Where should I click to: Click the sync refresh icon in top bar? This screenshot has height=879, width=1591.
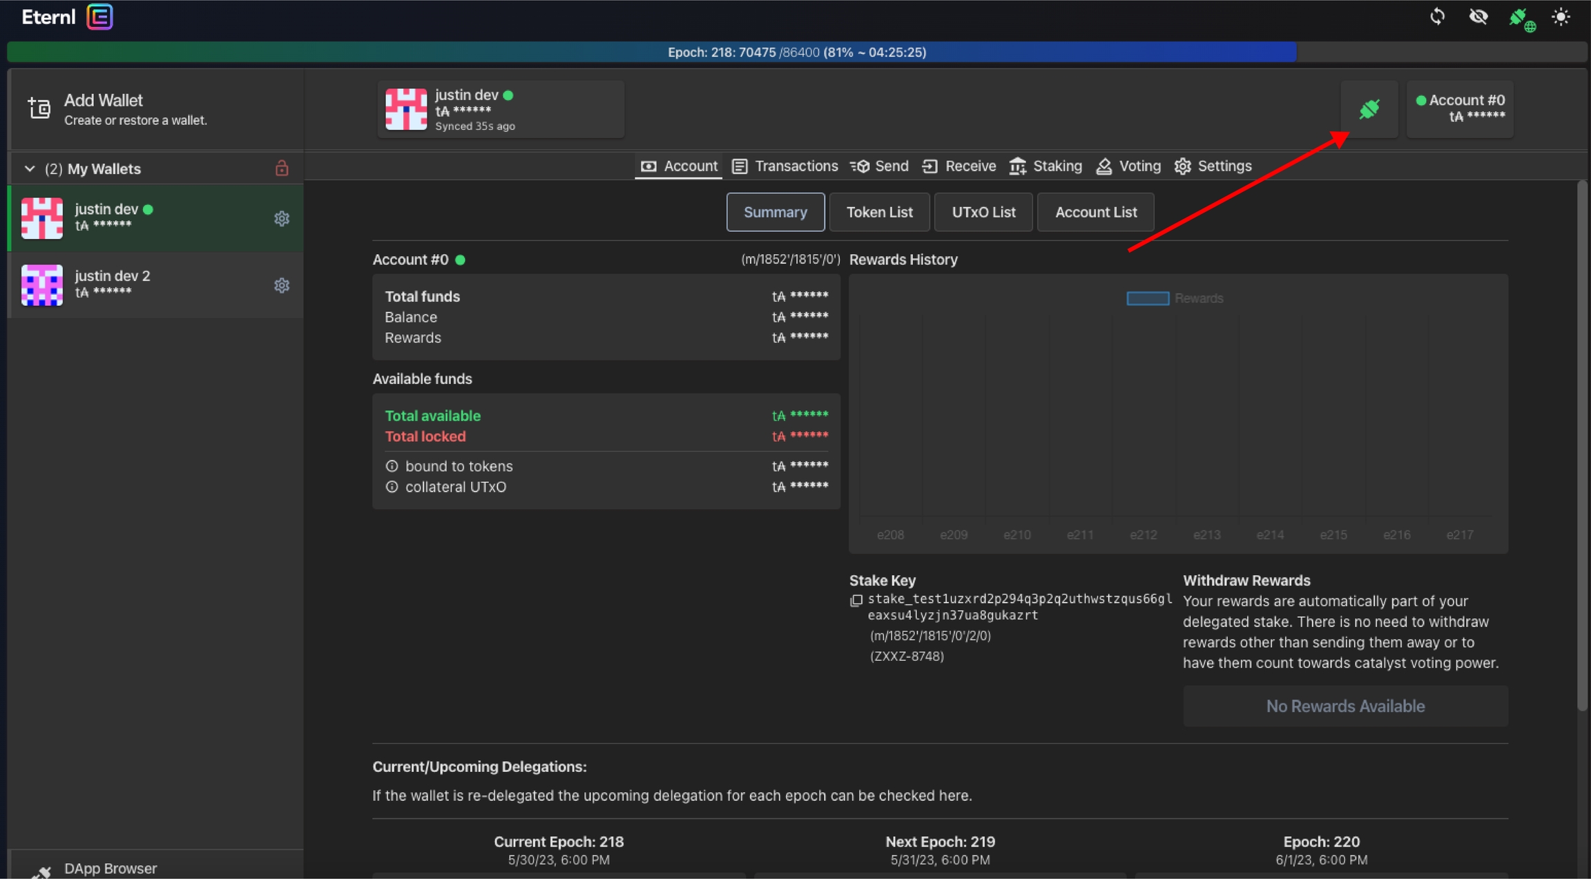pos(1437,17)
